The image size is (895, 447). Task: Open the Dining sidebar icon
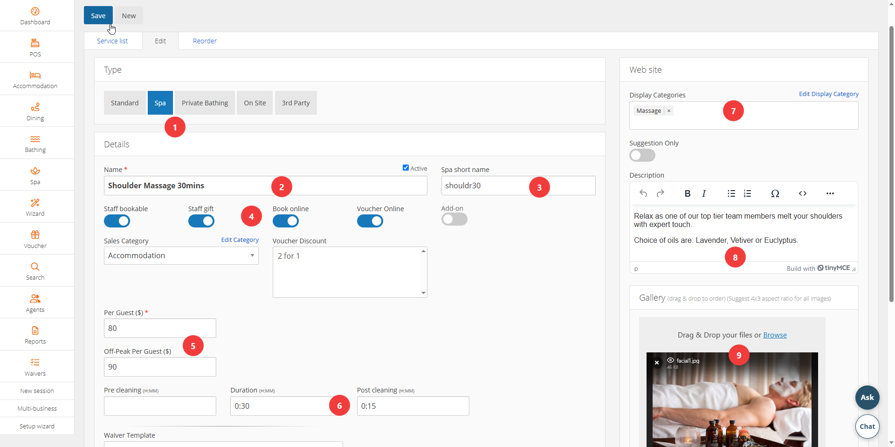(x=35, y=107)
